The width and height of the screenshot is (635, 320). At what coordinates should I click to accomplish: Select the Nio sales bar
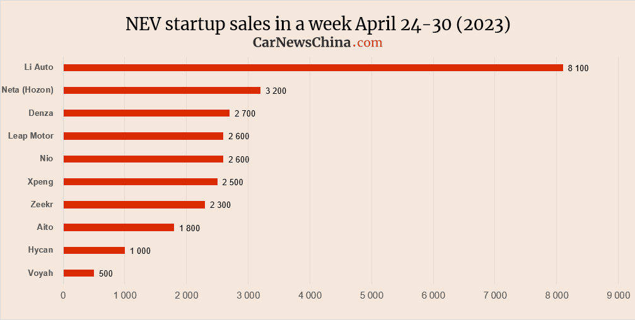tap(143, 159)
